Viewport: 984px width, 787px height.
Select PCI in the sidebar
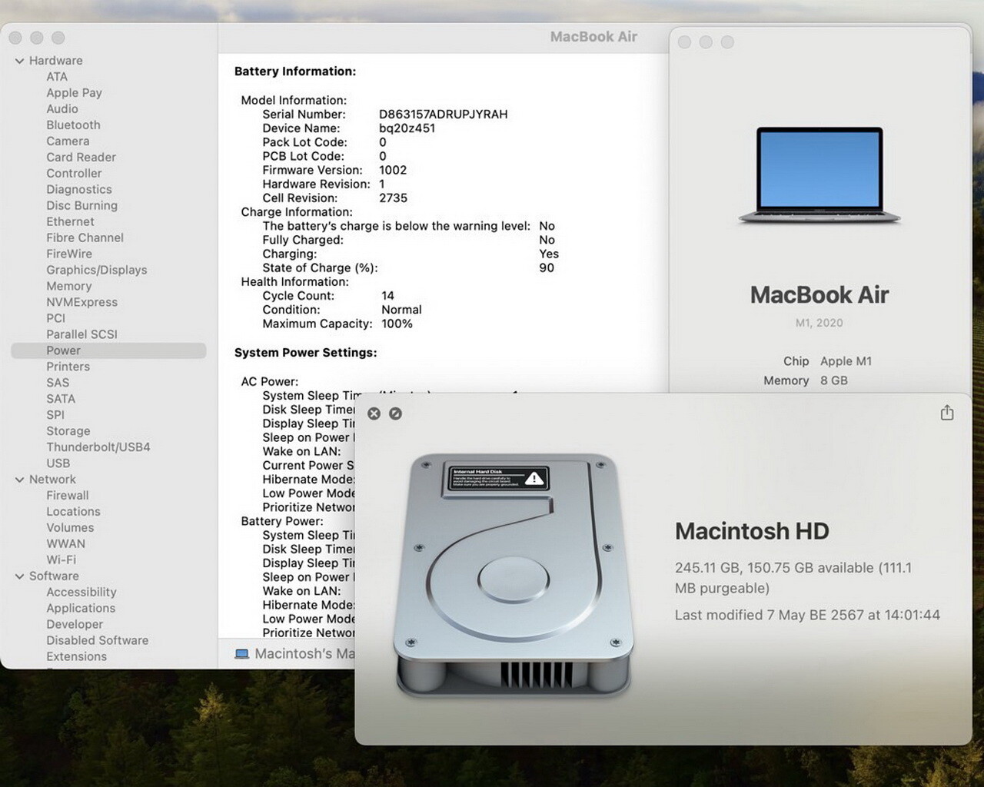point(55,319)
